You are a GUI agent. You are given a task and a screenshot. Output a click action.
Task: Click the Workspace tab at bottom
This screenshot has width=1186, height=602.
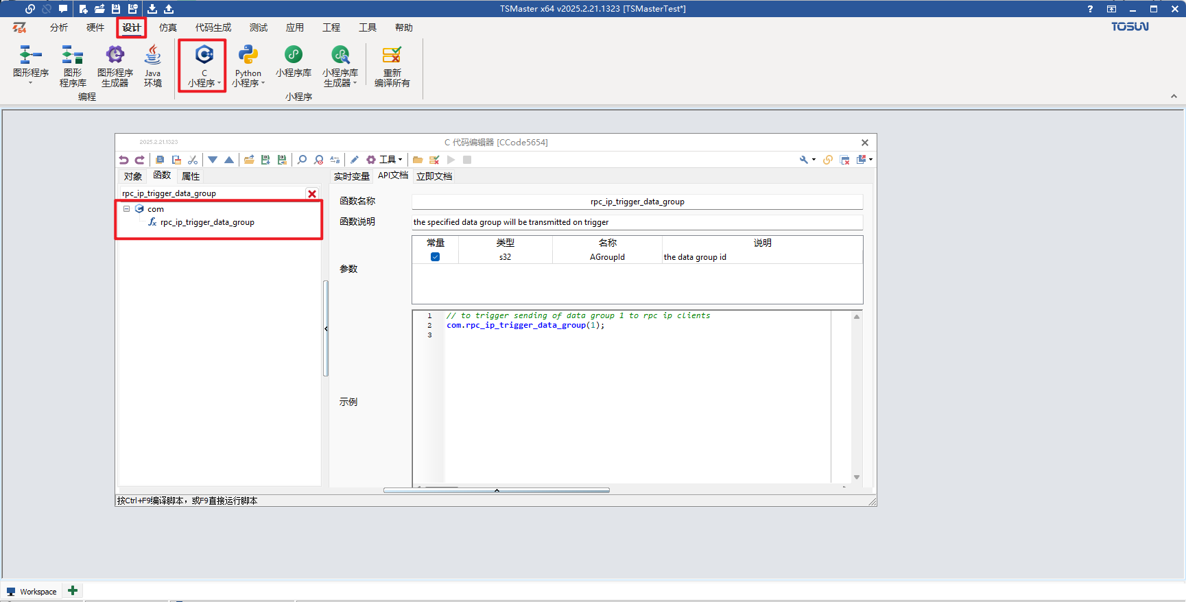coord(32,592)
